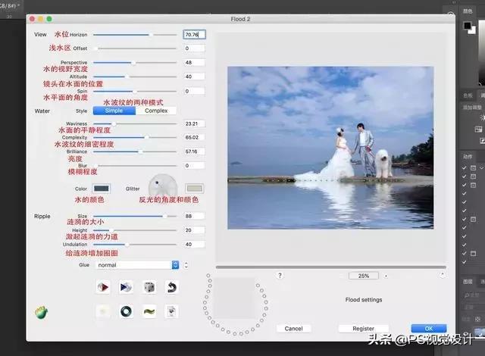The height and width of the screenshot is (356, 485).
Task: Select Complex water style
Action: click(156, 111)
